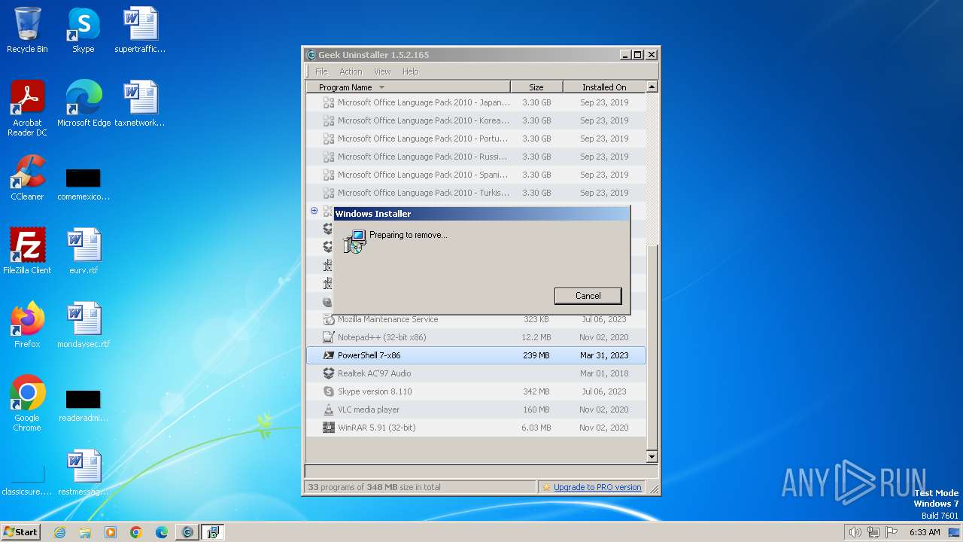Click the Geek Uninstaller taskbar button
The height and width of the screenshot is (542, 963).
pos(187,532)
